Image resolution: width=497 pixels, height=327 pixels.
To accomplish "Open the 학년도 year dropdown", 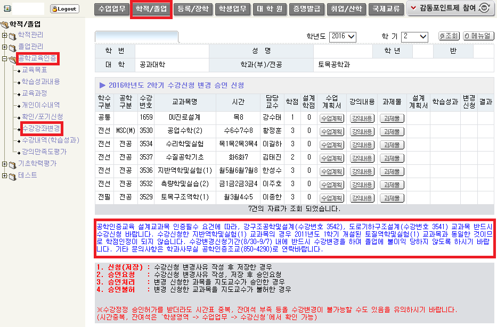I will click(343, 36).
